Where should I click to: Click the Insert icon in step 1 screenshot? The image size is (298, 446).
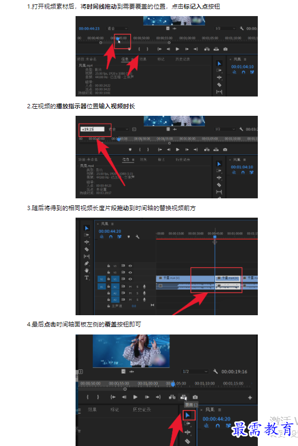207,49
